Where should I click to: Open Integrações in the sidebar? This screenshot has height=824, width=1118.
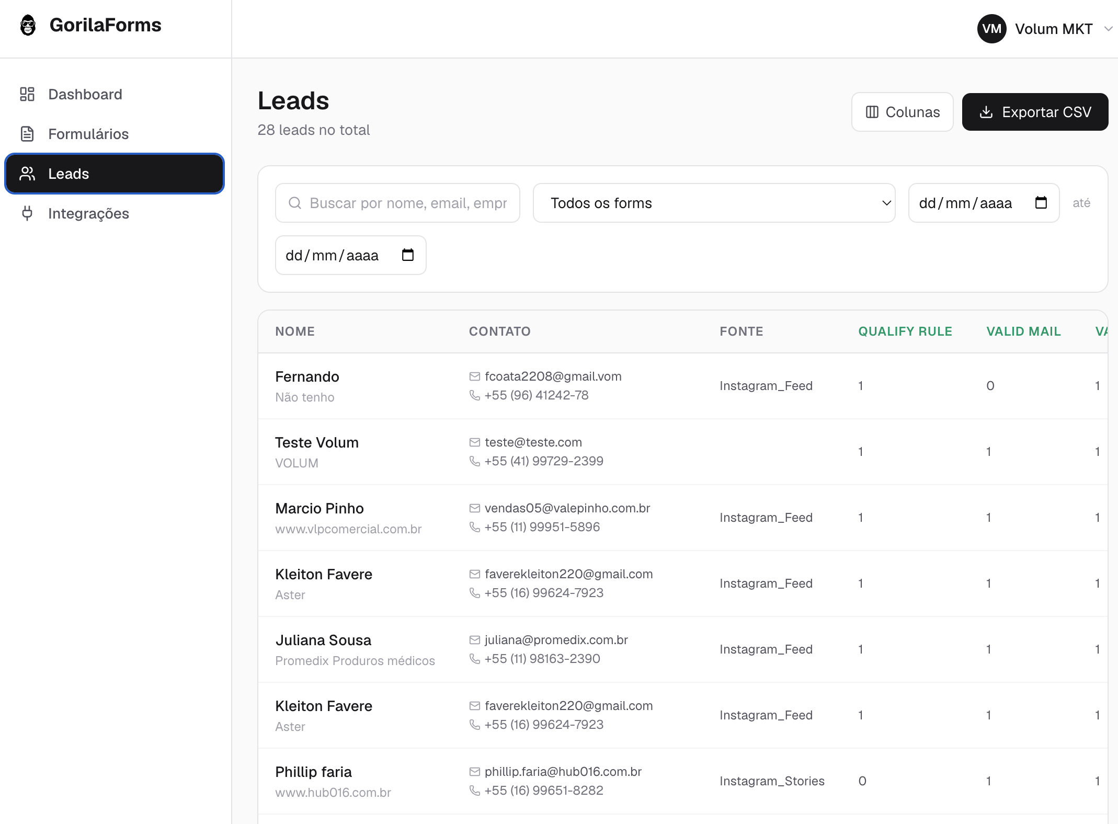click(x=115, y=213)
